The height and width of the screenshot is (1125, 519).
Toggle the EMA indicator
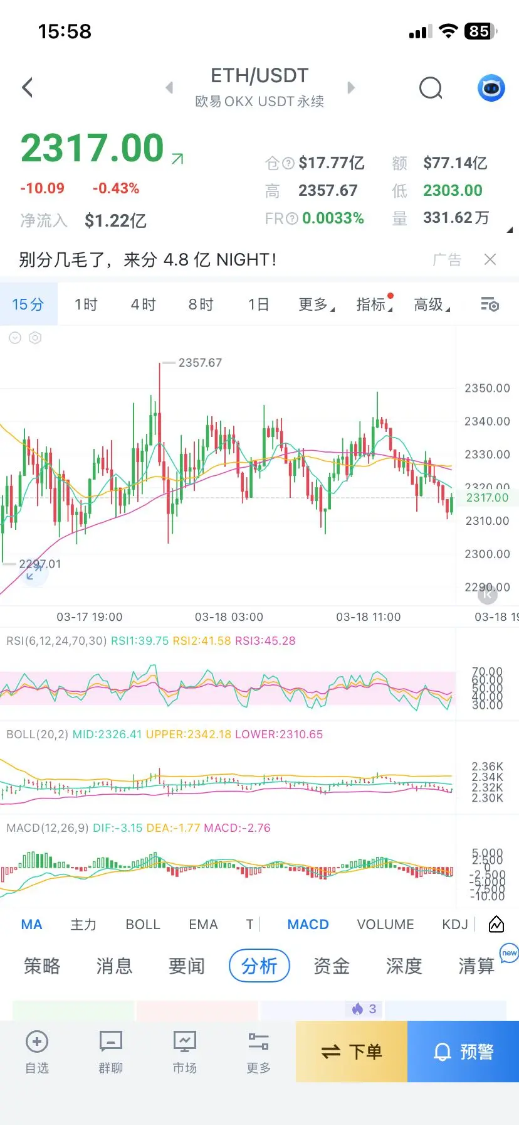pyautogui.click(x=203, y=924)
